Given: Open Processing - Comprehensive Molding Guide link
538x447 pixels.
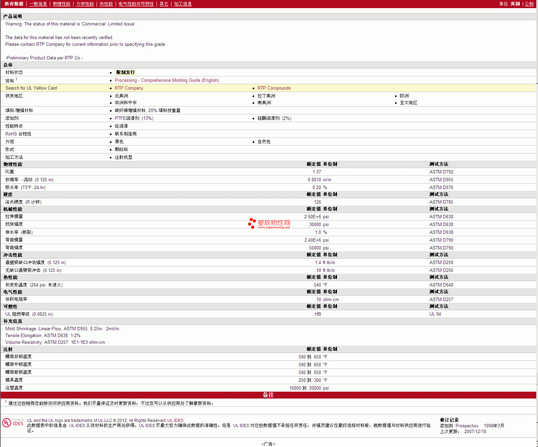Looking at the screenshot, I should point(167,80).
